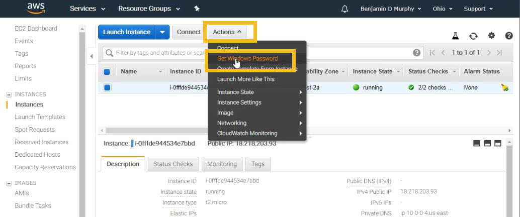The image size is (520, 217).
Task: Open the Resource Groups menu
Action: 149,9
